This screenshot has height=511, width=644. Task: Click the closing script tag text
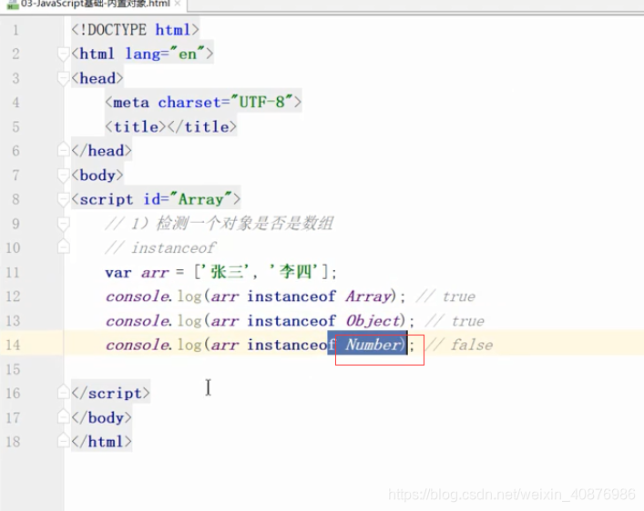(x=110, y=393)
